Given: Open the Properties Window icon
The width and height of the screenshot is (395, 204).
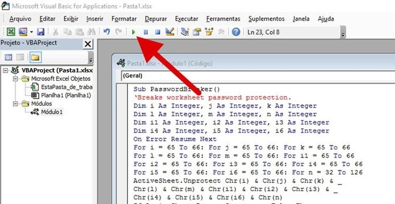Looking at the screenshot, I should click(x=197, y=32).
